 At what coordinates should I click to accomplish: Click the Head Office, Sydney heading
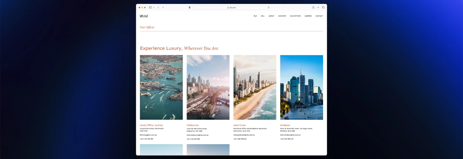click(x=151, y=126)
